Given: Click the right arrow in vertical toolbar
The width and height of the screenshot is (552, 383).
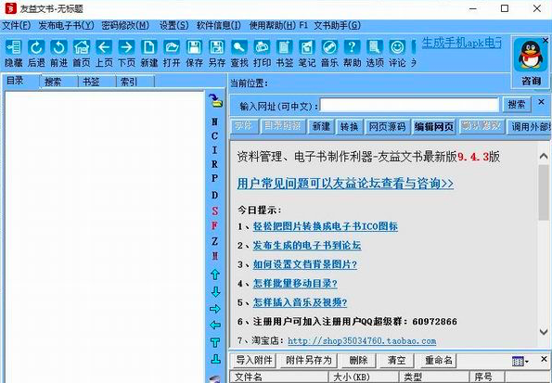Looking at the screenshot, I should click(214, 309).
